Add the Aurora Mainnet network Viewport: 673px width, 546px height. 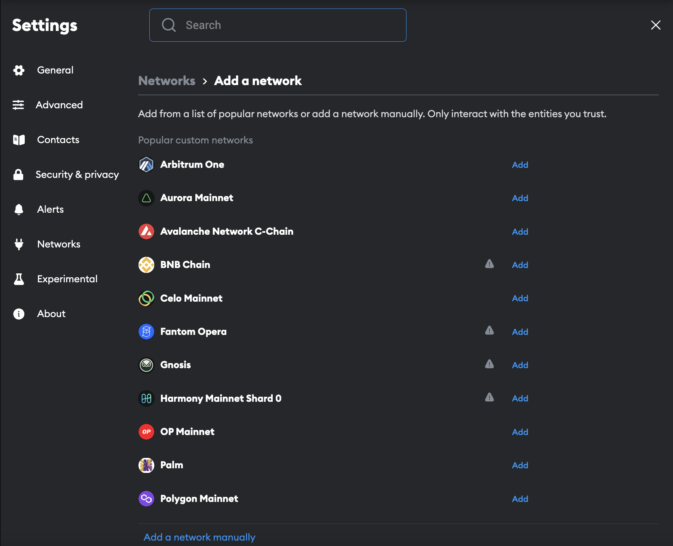[x=520, y=198]
